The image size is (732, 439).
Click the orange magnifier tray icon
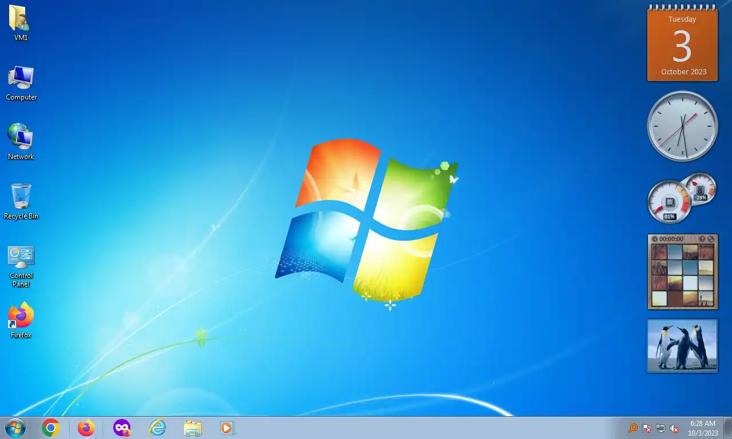[x=633, y=428]
